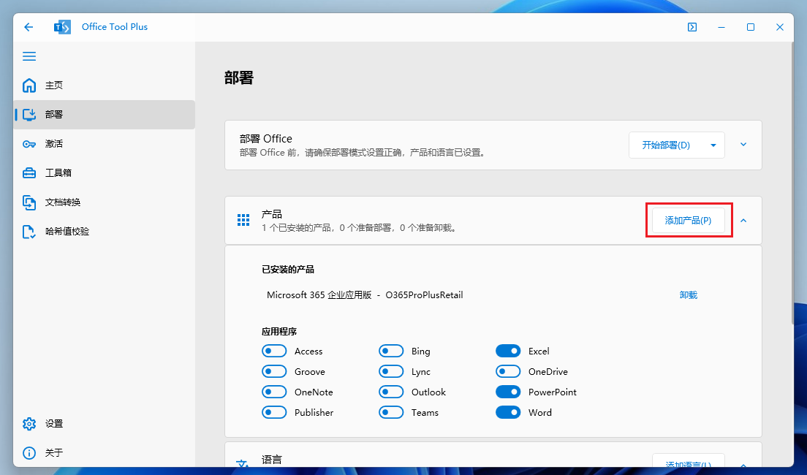807x475 pixels.
Task: Minimize the Office Tool Plus window
Action: [721, 27]
